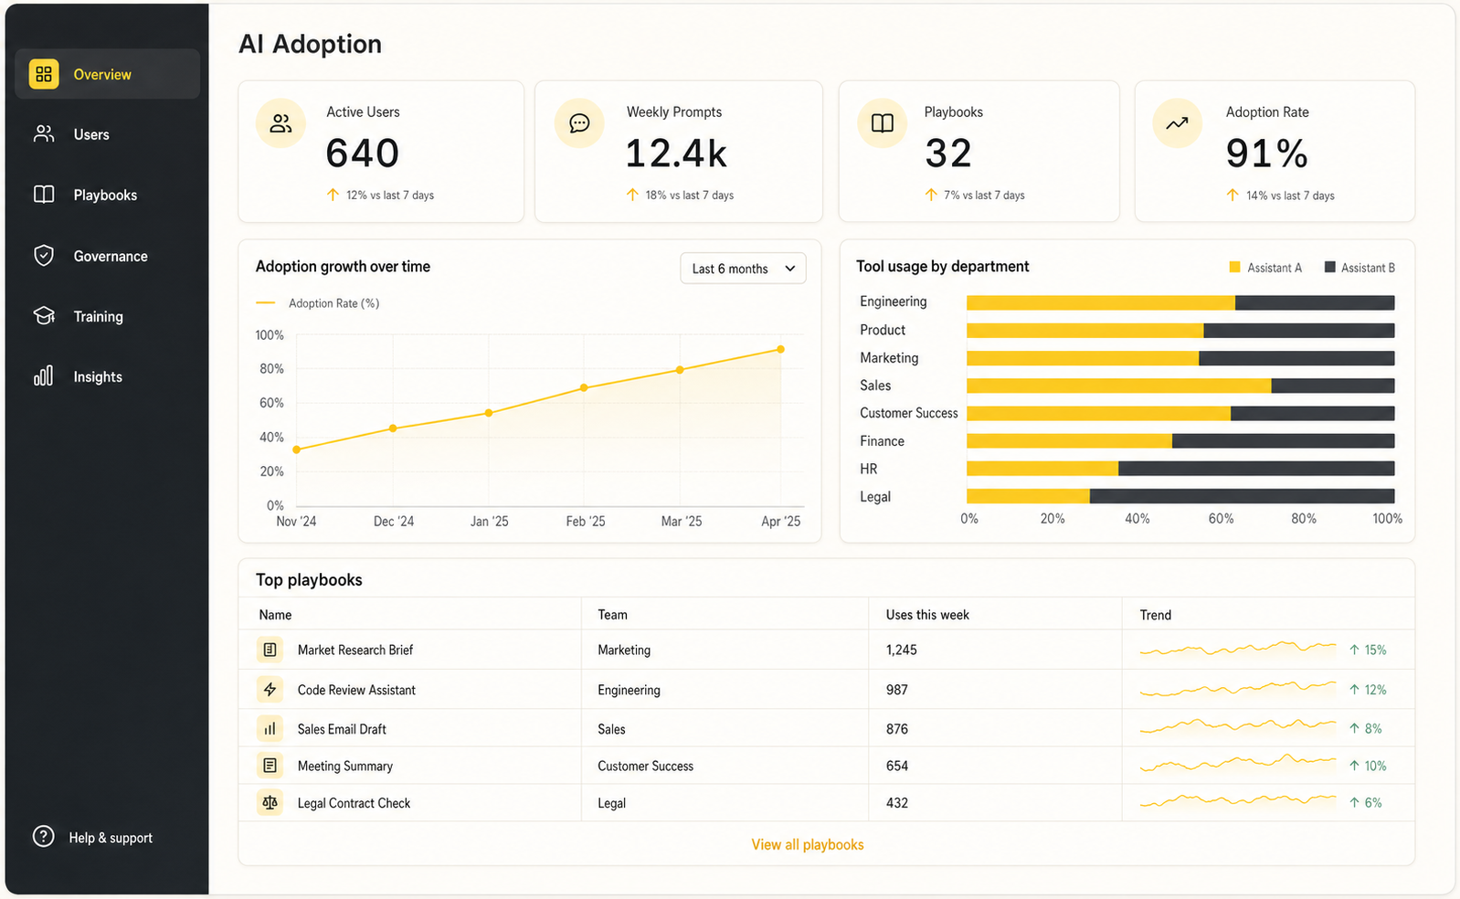This screenshot has height=899, width=1460.
Task: Click the Playbooks book icon in sidebar
Action: [x=43, y=195]
